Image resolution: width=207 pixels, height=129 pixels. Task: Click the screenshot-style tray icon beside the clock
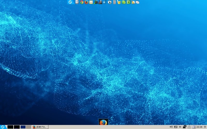point(194,127)
